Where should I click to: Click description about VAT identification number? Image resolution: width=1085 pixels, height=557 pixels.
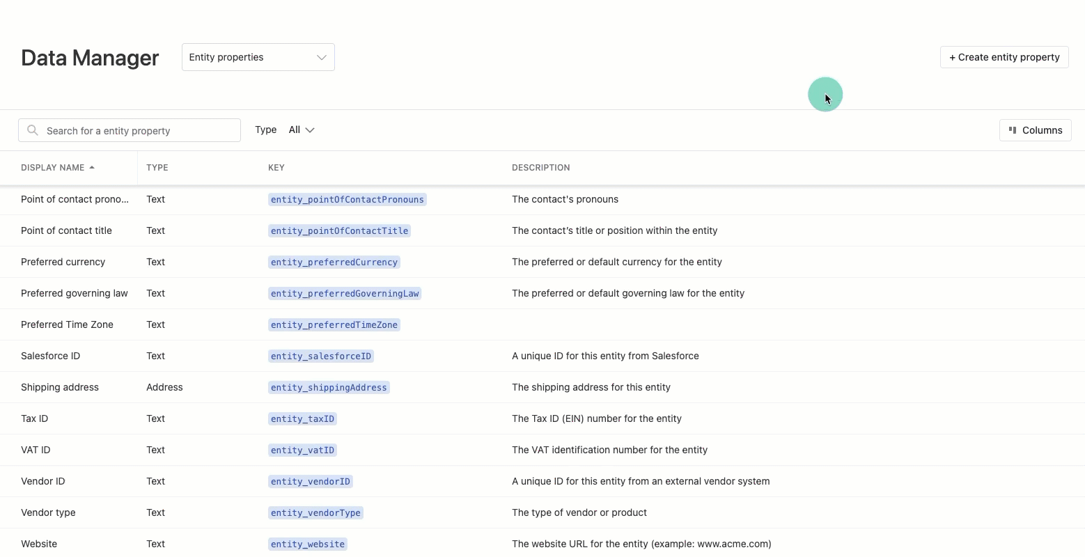tap(609, 450)
